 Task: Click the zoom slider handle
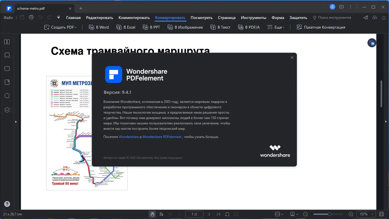(x=329, y=214)
